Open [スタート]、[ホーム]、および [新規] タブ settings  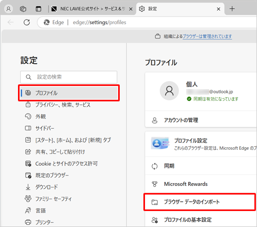73,140
